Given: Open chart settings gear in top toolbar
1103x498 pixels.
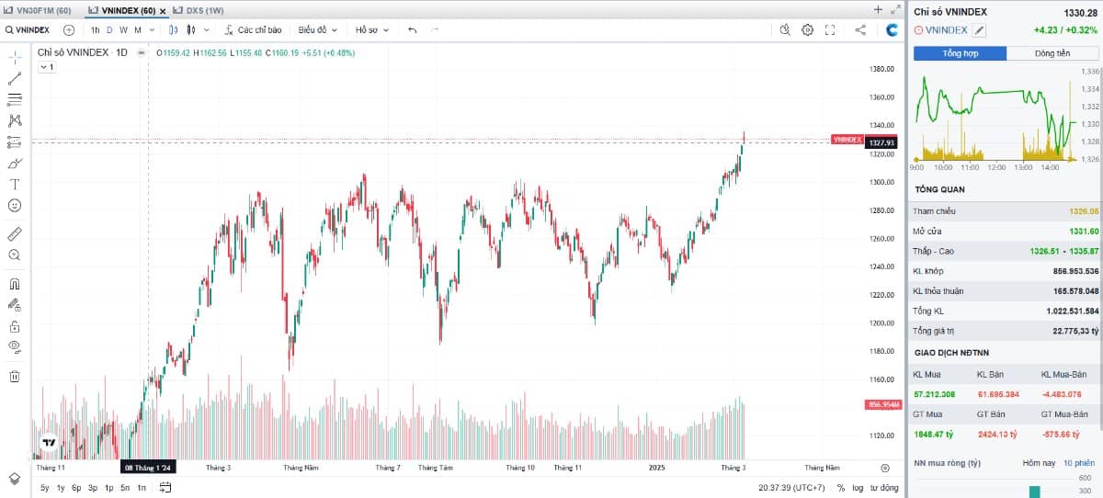Looking at the screenshot, I should [x=807, y=29].
